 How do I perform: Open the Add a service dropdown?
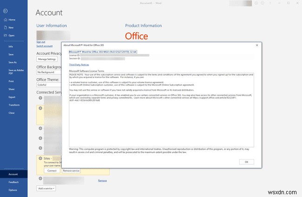pos(46,188)
